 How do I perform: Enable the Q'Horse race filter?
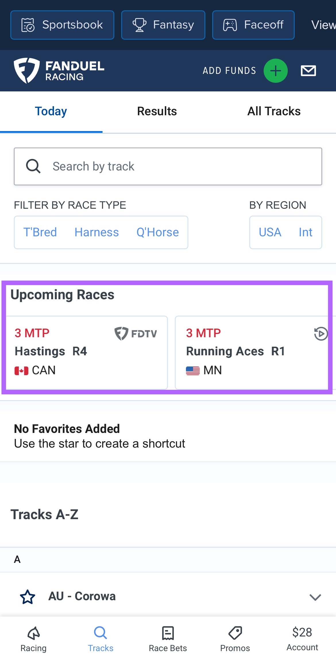[x=157, y=232]
